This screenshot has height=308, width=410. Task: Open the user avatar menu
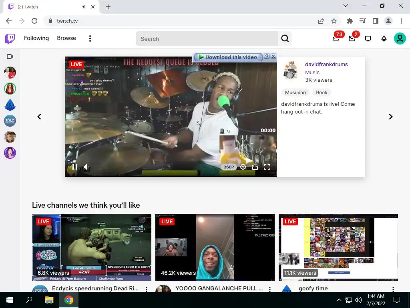click(x=400, y=39)
